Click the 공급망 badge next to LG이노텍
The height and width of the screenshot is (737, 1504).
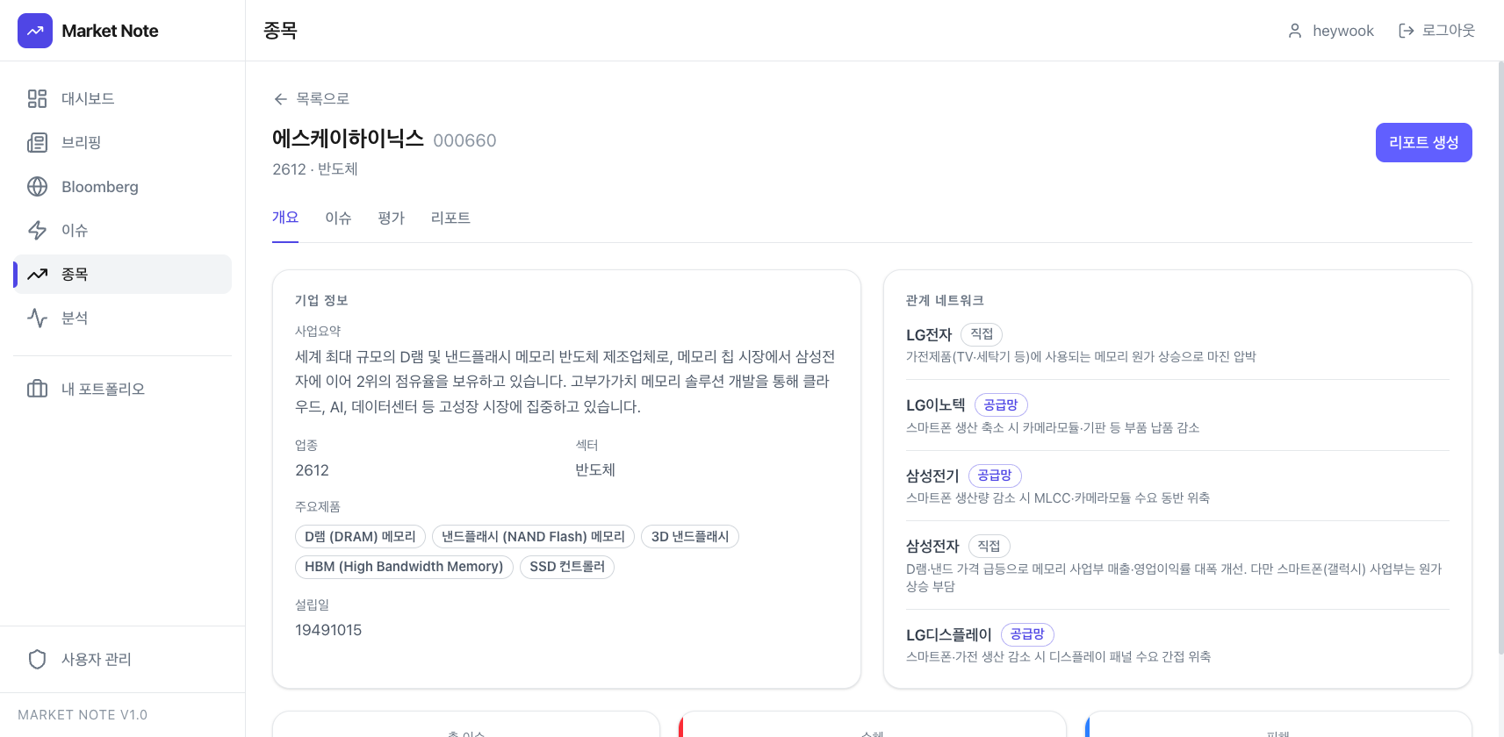click(x=1001, y=404)
